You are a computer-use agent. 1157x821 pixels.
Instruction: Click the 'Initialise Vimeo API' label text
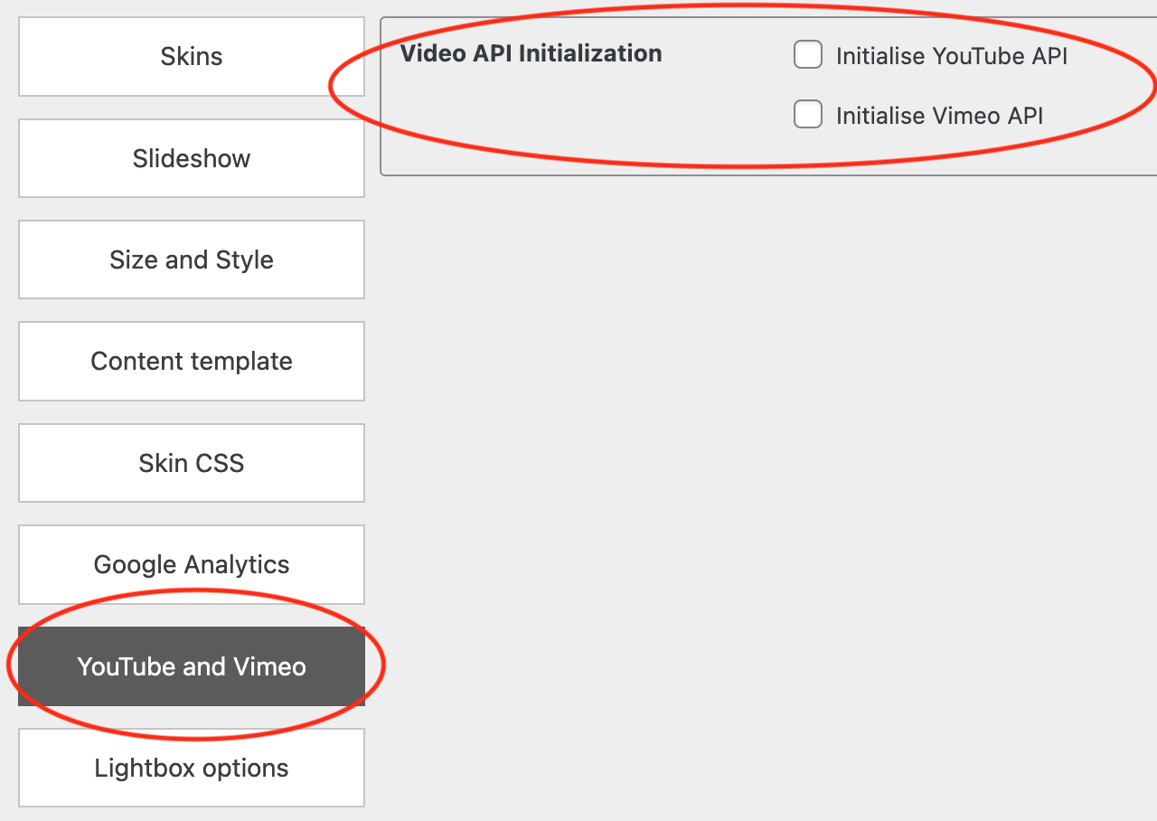point(939,116)
